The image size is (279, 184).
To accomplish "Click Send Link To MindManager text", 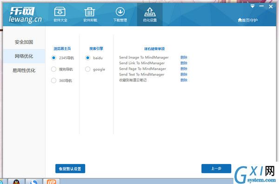I will pos(142,63).
